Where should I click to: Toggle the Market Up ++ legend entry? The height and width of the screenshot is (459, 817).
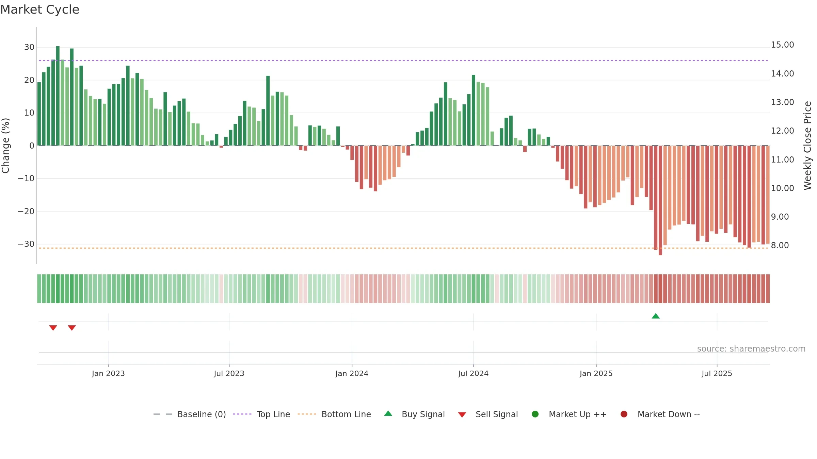coord(569,414)
